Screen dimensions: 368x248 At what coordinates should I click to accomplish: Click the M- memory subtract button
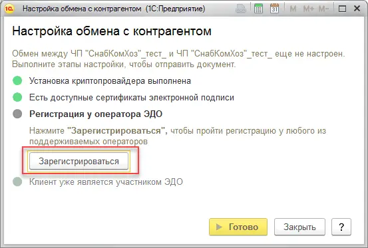(323, 9)
